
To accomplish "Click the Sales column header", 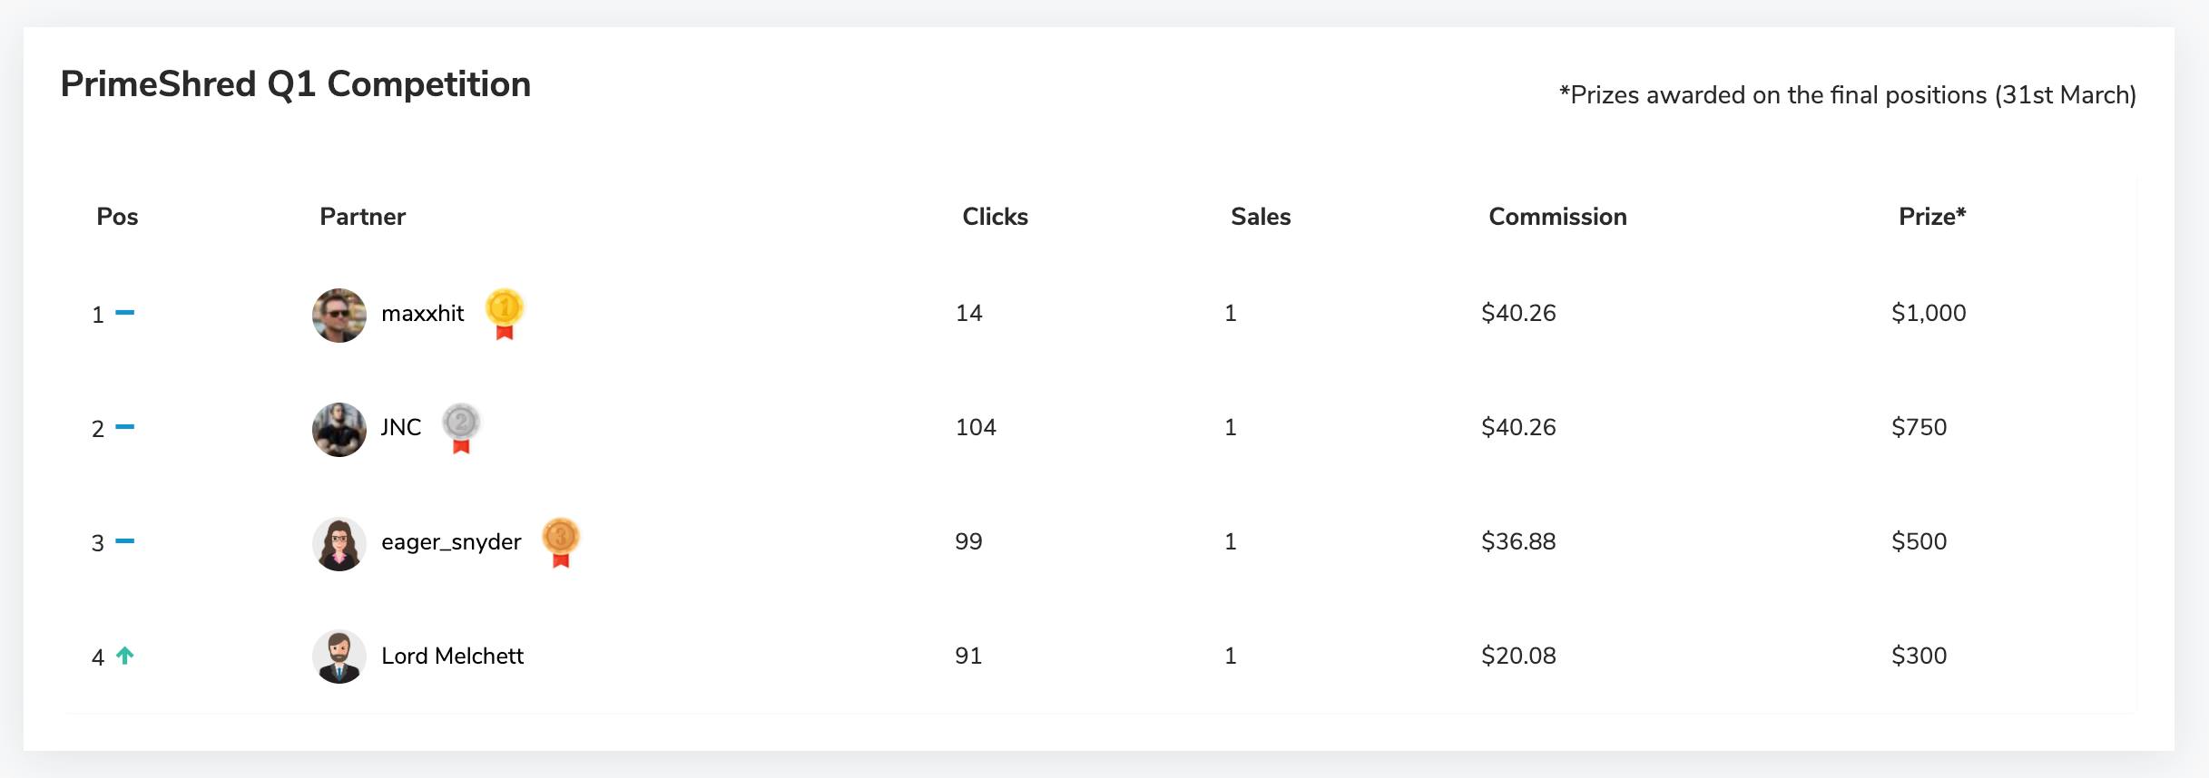I will 1261,217.
